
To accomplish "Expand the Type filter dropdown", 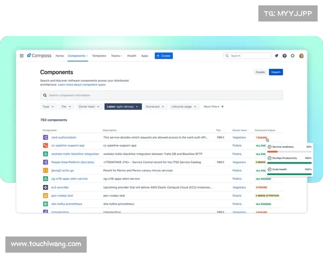I will click(48, 106).
